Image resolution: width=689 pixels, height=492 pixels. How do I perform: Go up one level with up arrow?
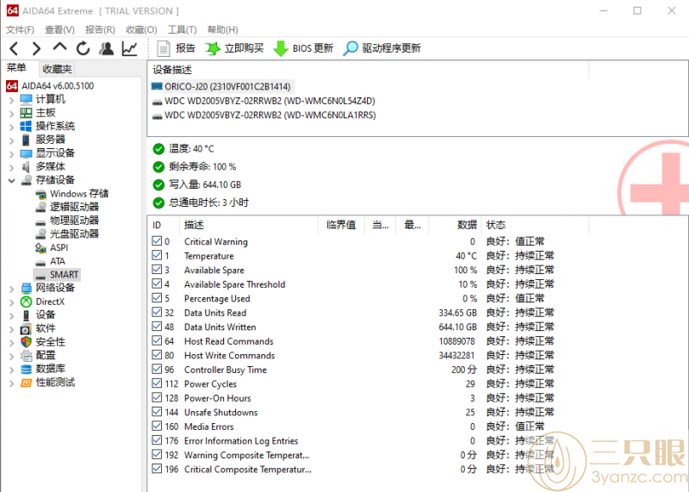click(59, 47)
